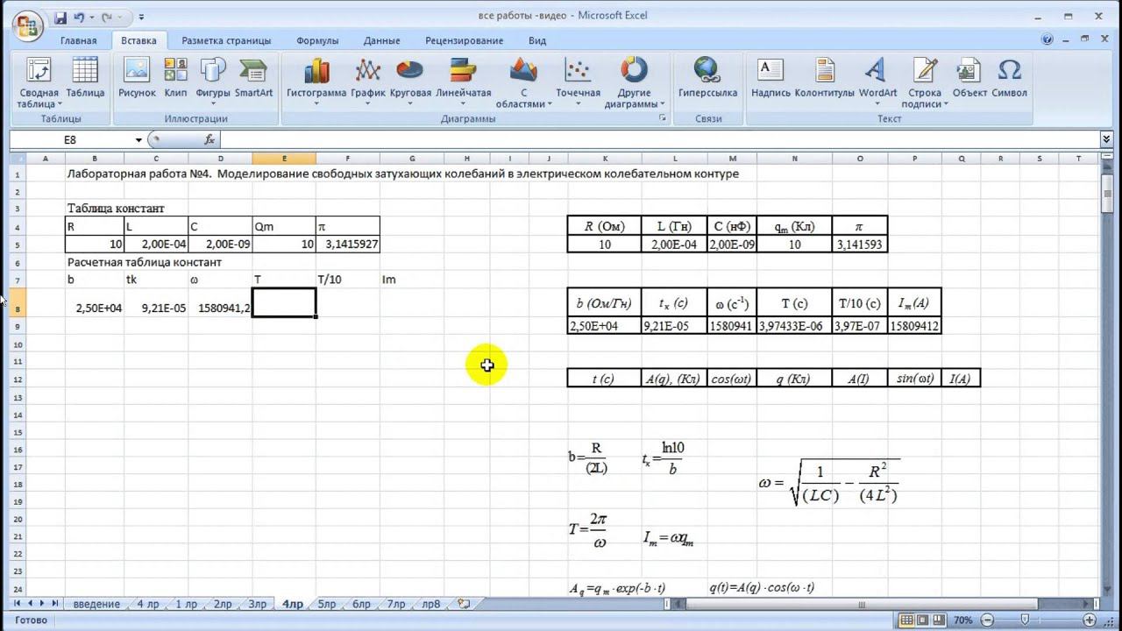Screen dimensions: 1122x631
Task: Open the Разметка страницы tab
Action: pos(226,40)
